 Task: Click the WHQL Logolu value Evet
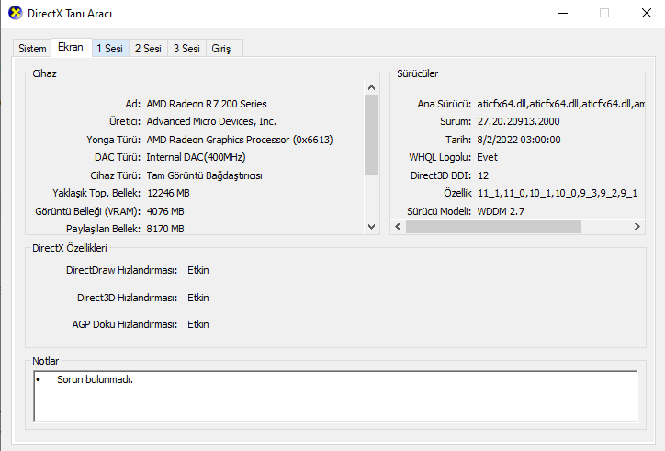point(488,157)
